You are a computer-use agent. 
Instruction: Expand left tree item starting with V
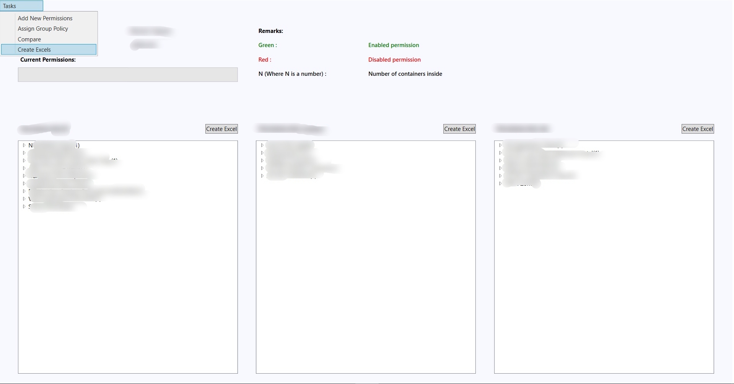(x=24, y=199)
